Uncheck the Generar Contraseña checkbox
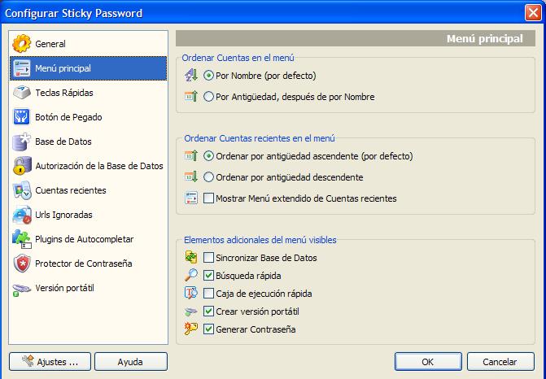Image resolution: width=546 pixels, height=379 pixels. (208, 329)
